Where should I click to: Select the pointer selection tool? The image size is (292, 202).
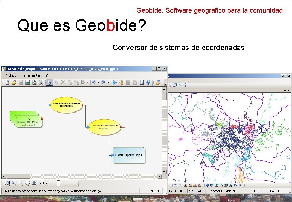(x=49, y=82)
